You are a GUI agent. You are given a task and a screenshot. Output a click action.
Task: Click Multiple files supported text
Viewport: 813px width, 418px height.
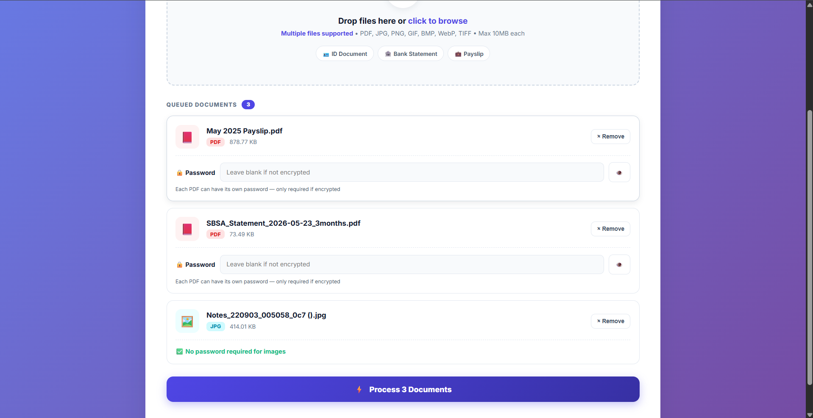point(317,33)
